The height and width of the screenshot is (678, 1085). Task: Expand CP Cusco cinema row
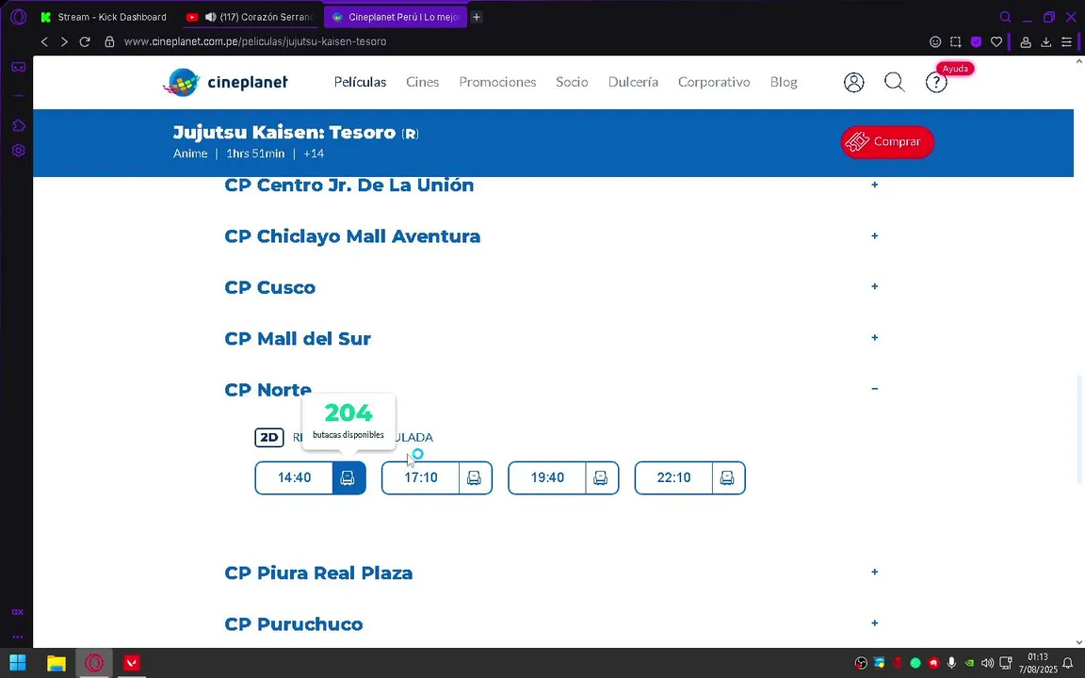pos(875,286)
